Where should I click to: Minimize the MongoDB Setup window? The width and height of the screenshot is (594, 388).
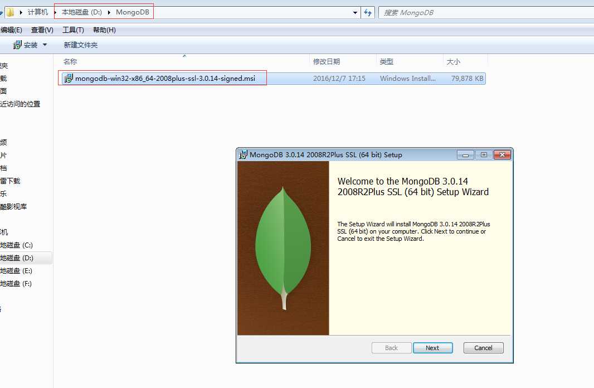click(466, 154)
